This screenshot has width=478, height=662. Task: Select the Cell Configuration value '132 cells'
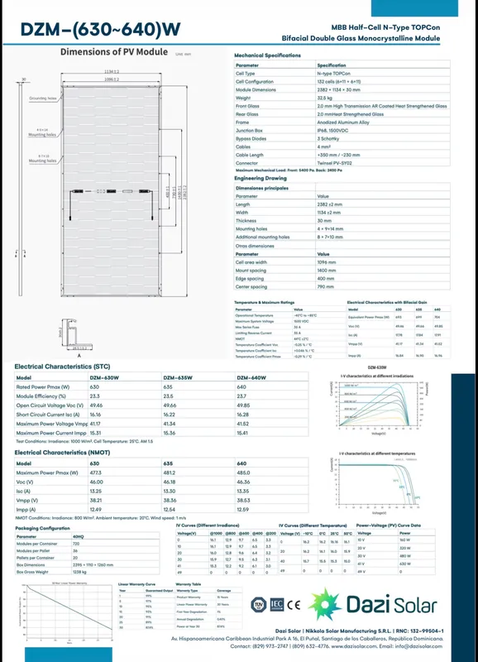click(339, 81)
